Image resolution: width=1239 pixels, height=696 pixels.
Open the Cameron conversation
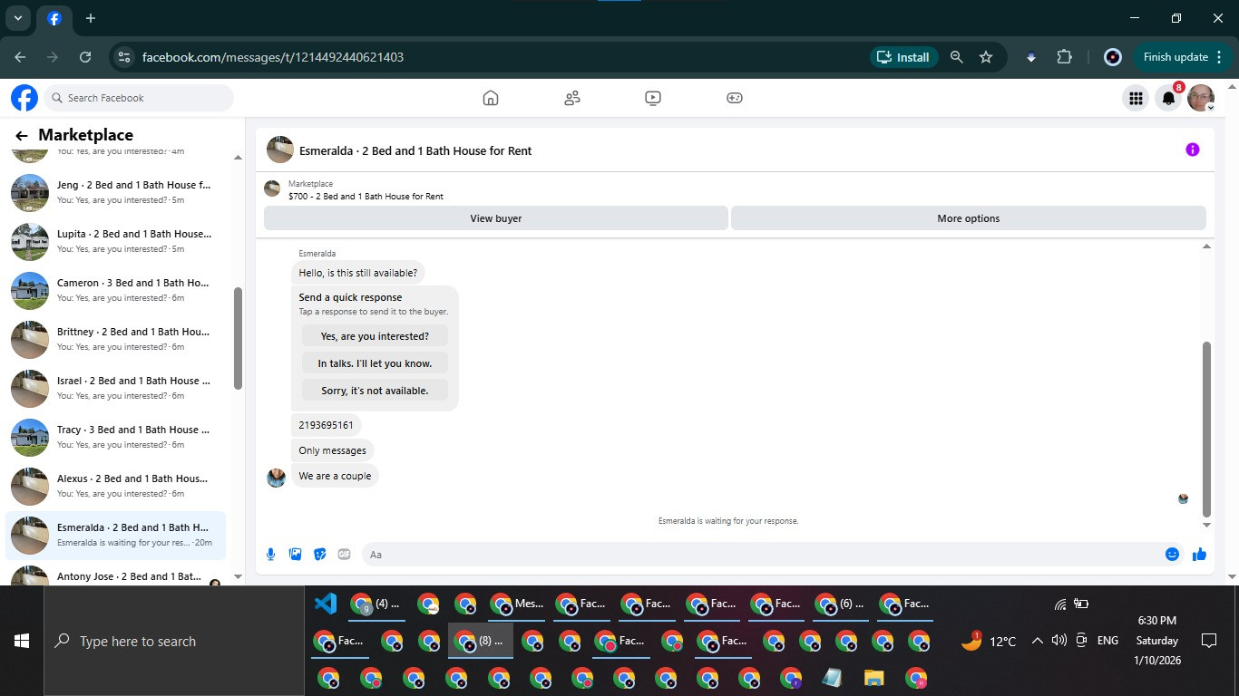(x=116, y=290)
